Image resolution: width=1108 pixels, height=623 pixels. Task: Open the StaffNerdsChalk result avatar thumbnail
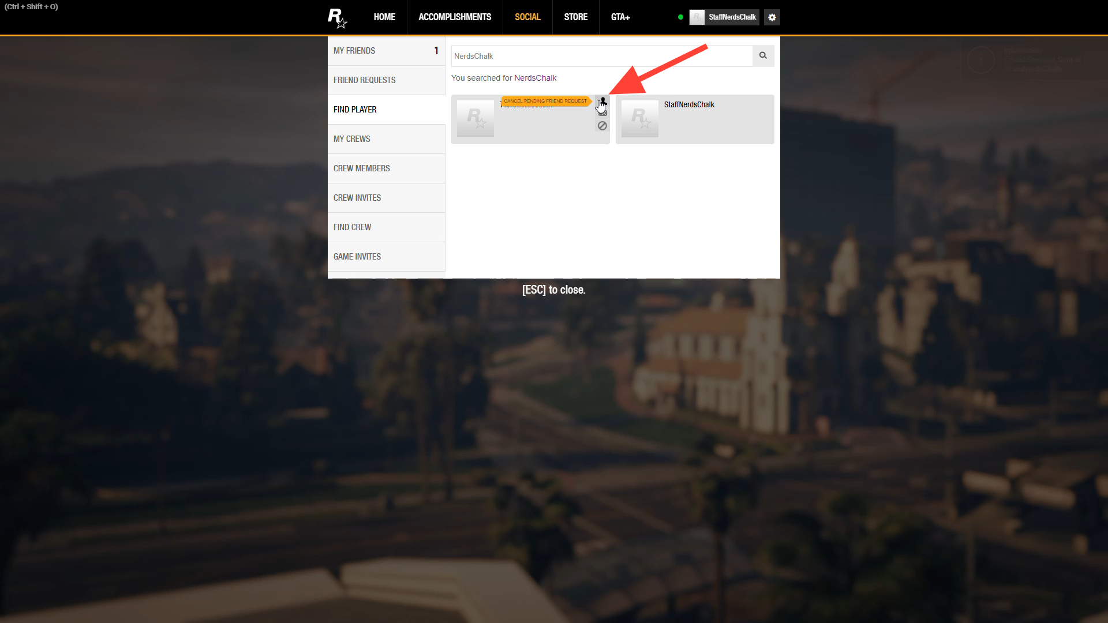point(639,118)
